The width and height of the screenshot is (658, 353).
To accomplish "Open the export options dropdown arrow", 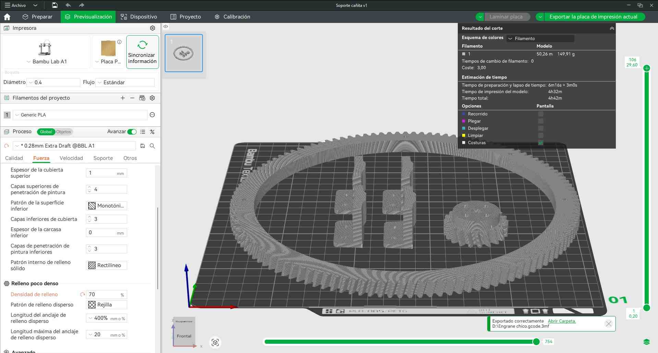I will click(x=540, y=17).
